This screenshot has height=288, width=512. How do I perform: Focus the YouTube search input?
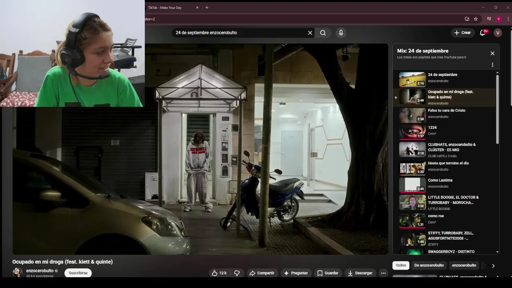point(239,33)
